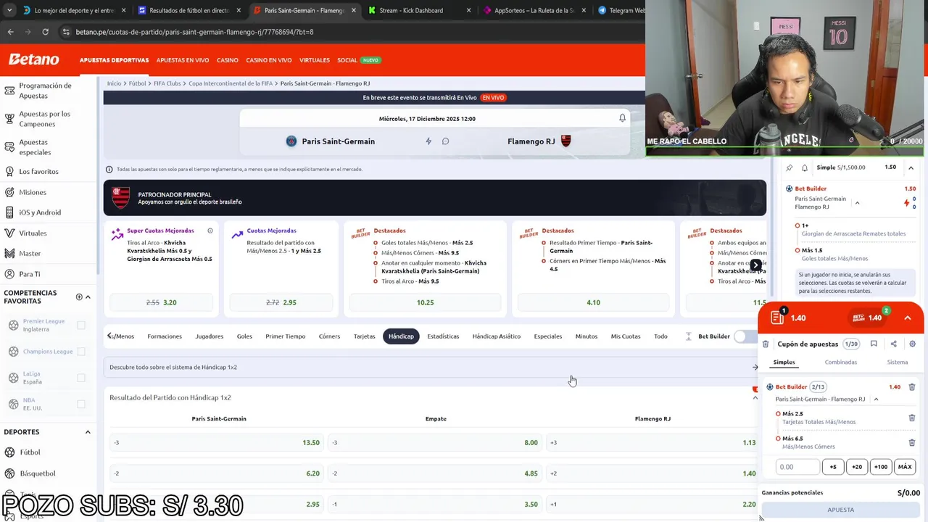928x522 pixels.
Task: Open Casino in top menu
Action: (228, 60)
